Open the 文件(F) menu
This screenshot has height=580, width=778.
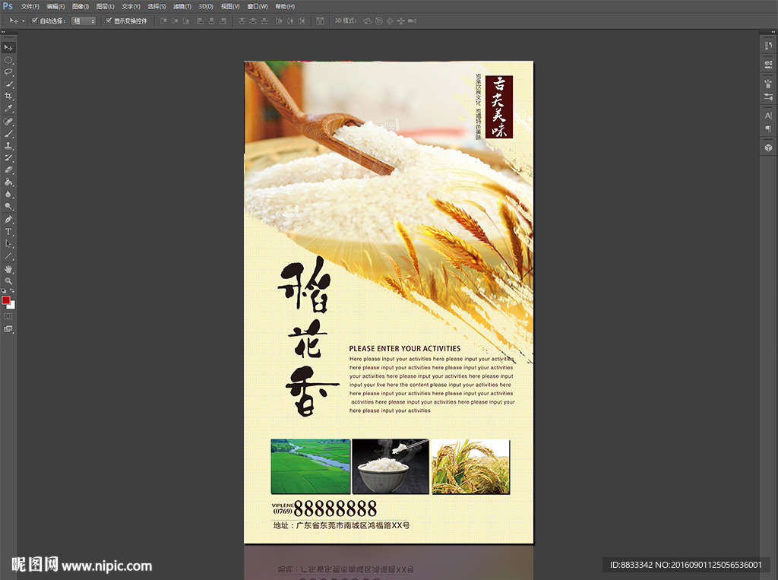coord(30,6)
